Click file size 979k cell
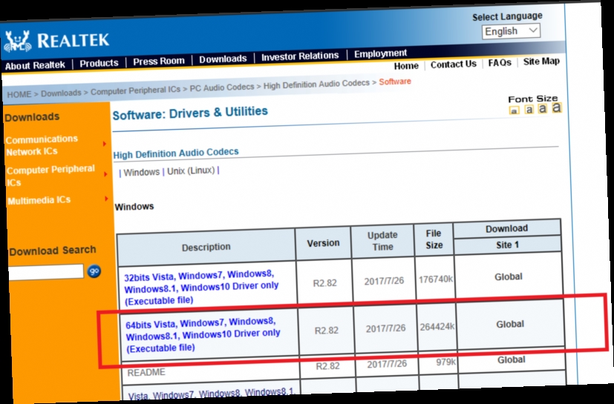Screen dimensions: 614x404 coord(445,362)
